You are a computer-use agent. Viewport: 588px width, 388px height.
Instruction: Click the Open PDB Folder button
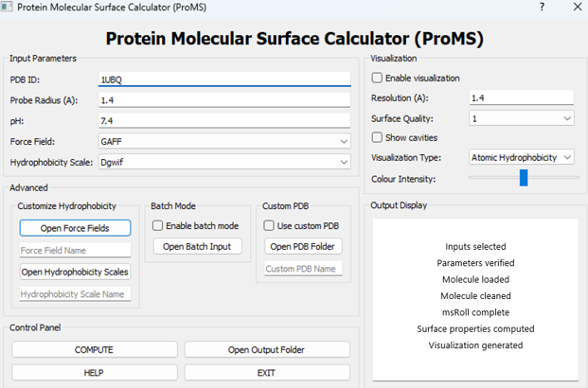[x=303, y=246]
